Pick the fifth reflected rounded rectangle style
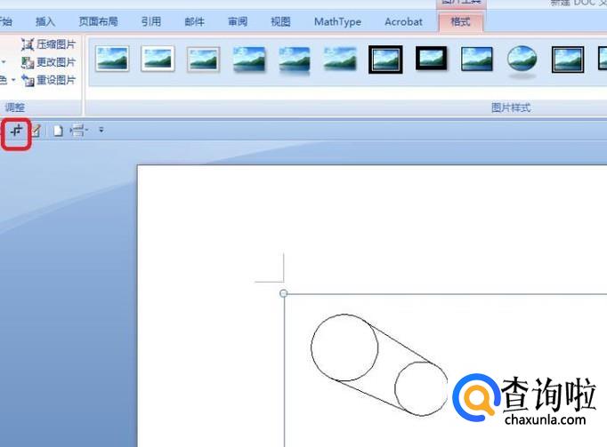 click(295, 60)
